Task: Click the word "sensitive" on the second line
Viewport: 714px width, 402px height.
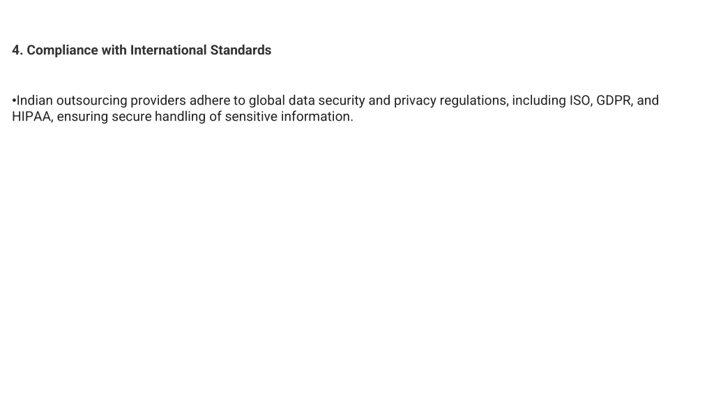Action: pyautogui.click(x=251, y=117)
